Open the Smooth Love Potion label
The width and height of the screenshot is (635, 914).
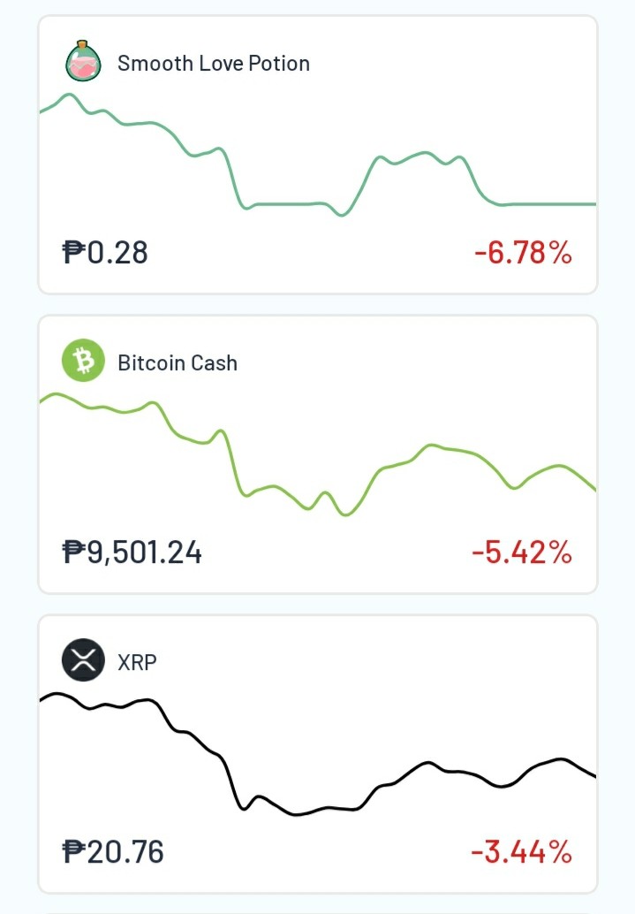coord(213,63)
